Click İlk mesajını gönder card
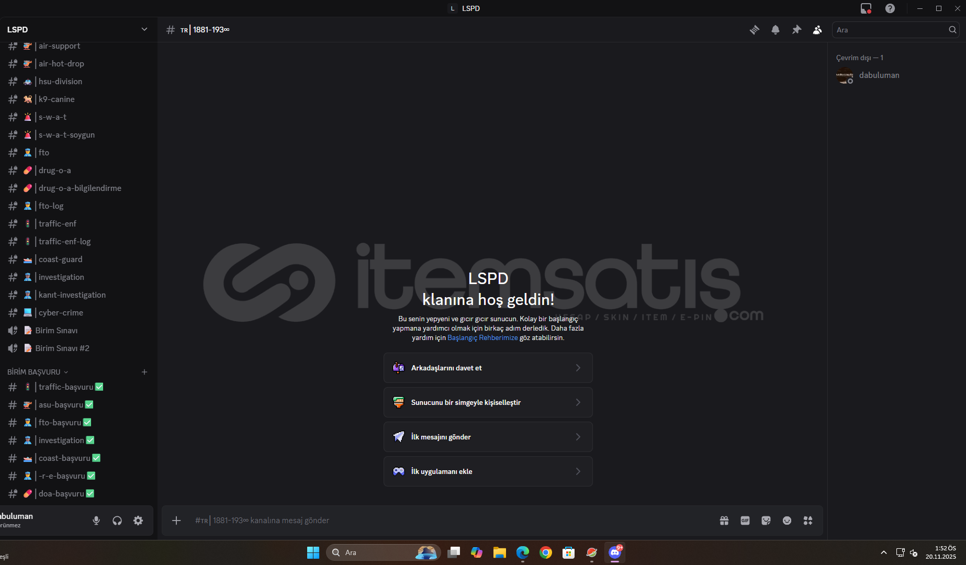 pyautogui.click(x=488, y=437)
